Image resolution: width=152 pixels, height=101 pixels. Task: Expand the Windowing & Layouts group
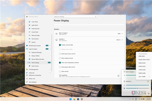point(50,45)
